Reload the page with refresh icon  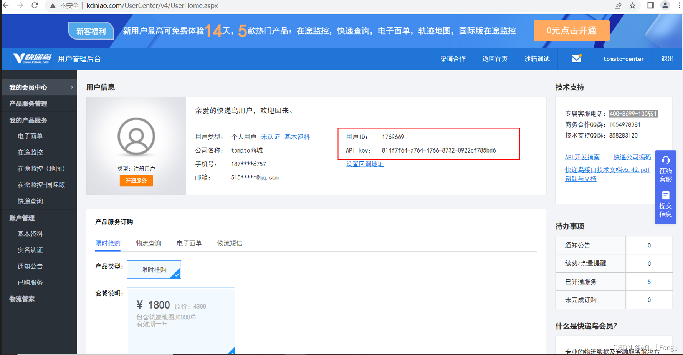(x=35, y=5)
